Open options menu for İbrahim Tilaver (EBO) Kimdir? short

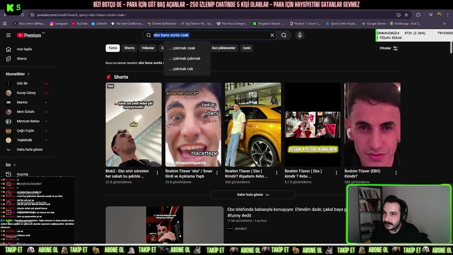(x=396, y=173)
